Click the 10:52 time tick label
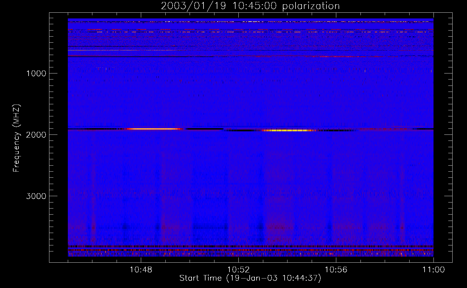The width and height of the screenshot is (467, 288). (238, 270)
